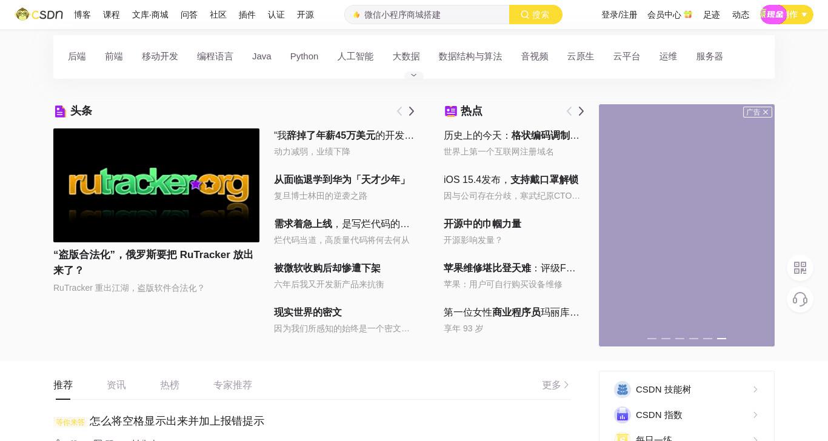The width and height of the screenshot is (828, 441).
Task: Select the 编程语言 category
Action: click(x=215, y=56)
